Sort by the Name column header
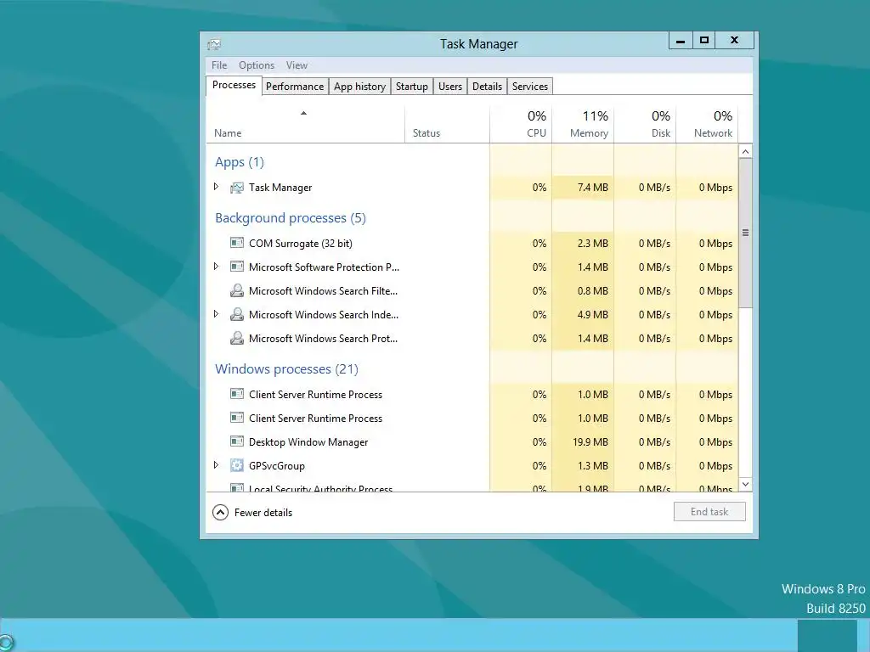Screen dimensions: 870x652 click(305, 125)
